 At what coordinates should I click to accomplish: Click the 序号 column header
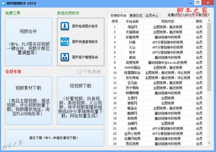(x=115, y=21)
